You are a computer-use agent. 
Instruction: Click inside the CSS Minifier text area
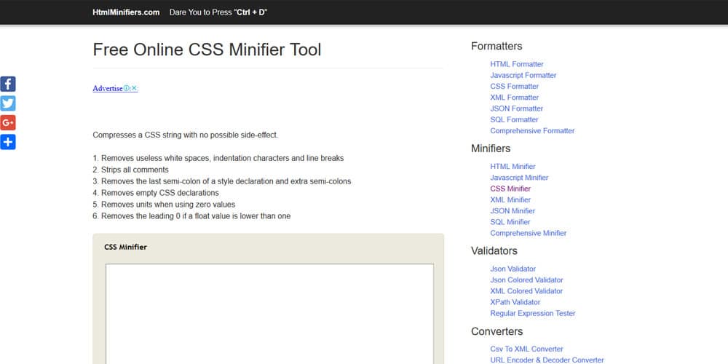point(269,313)
